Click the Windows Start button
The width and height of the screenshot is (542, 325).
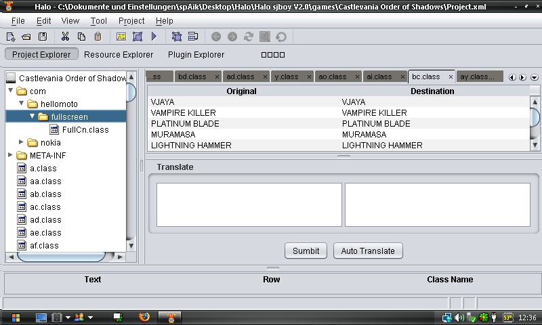click(x=16, y=318)
